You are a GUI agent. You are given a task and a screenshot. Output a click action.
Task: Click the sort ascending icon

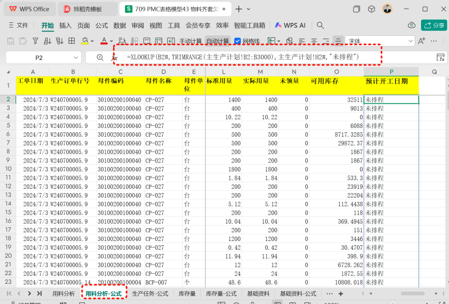click(x=47, y=41)
